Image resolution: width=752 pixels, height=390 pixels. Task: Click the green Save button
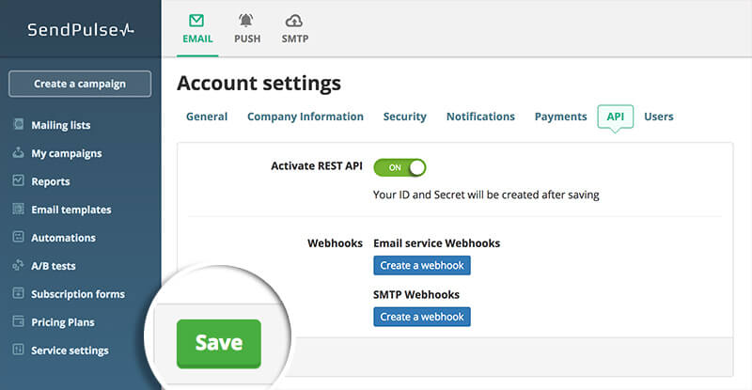219,343
